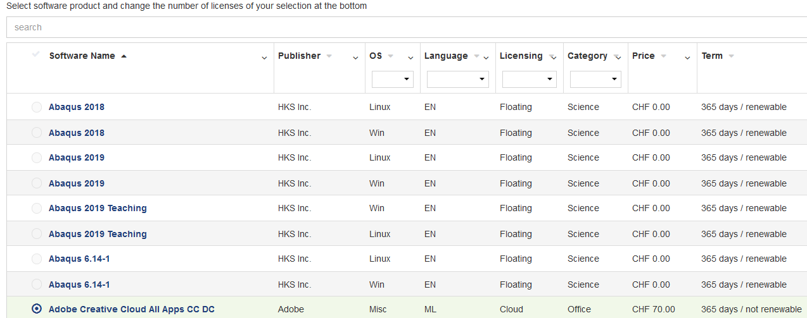Viewport: 807px width, 318px height.
Task: Click the search input field
Action: (407, 27)
